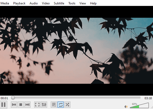Click the seek bar timeline midpoint
The image size is (153, 109).
point(76,98)
